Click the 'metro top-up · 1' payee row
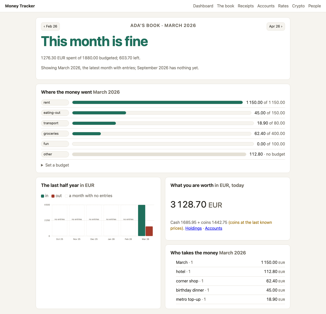The width and height of the screenshot is (326, 314). (x=230, y=299)
